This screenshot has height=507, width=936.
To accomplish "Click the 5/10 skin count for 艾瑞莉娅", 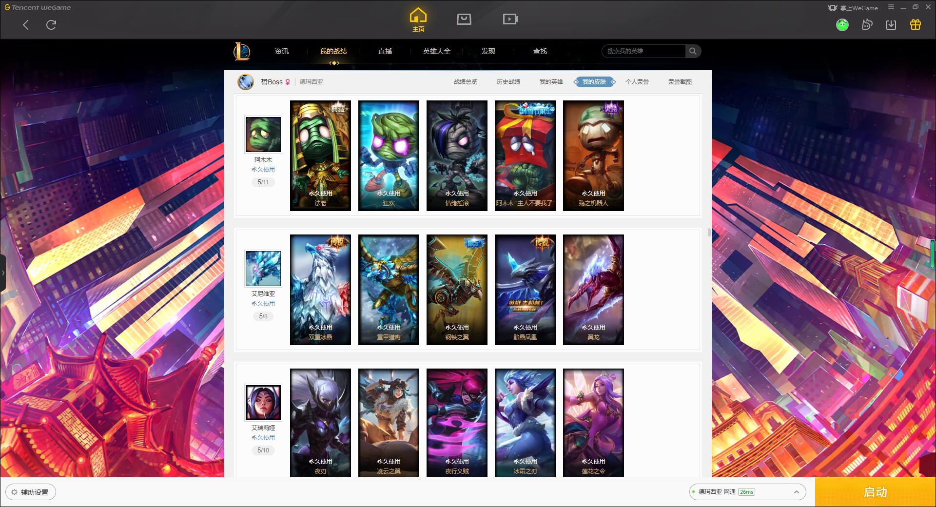I will click(x=263, y=450).
